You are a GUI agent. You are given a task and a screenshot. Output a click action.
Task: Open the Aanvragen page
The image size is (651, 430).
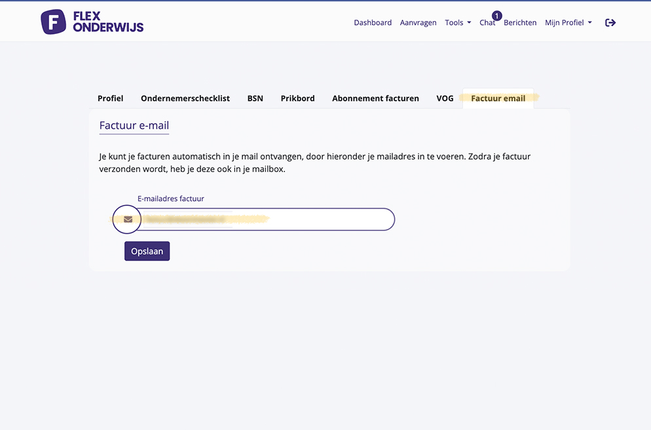pyautogui.click(x=418, y=22)
